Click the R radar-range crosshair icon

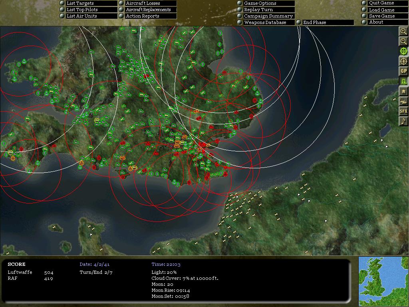tap(404, 61)
